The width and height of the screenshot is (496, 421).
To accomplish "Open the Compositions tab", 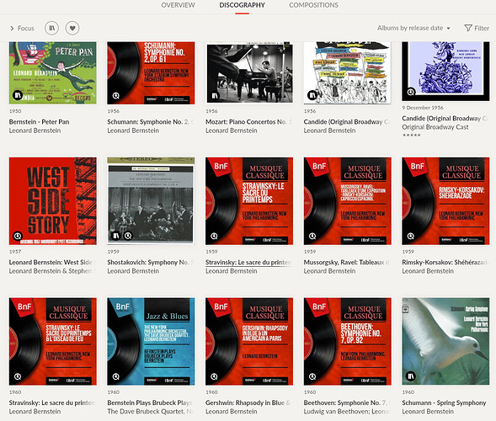I will click(313, 5).
